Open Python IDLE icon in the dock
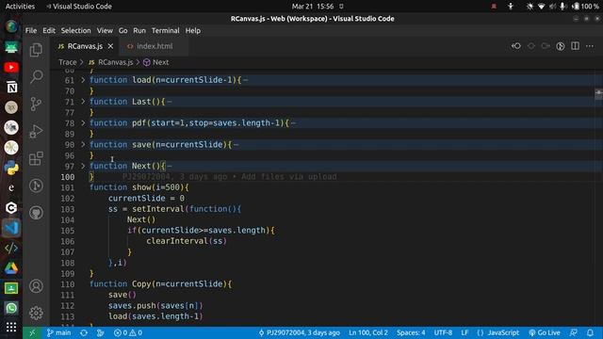603x339 pixels. pyautogui.click(x=11, y=168)
